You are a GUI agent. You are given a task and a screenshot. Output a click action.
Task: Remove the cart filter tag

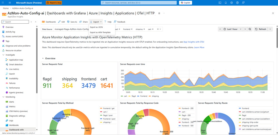[153, 29]
